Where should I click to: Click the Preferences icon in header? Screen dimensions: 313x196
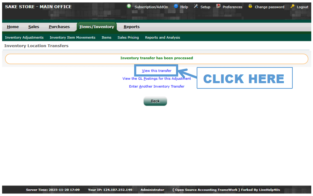click(218, 6)
